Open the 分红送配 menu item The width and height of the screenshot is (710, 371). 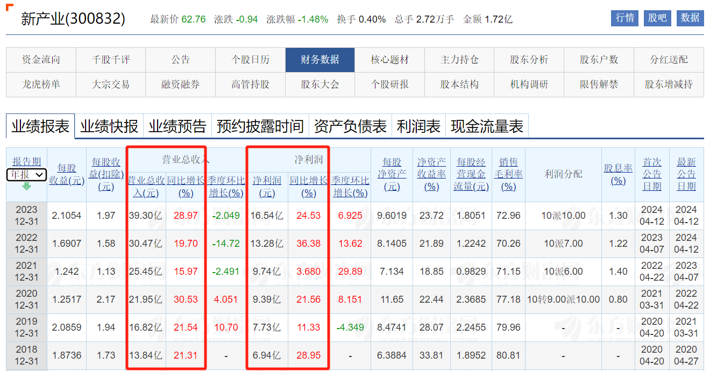pos(669,60)
